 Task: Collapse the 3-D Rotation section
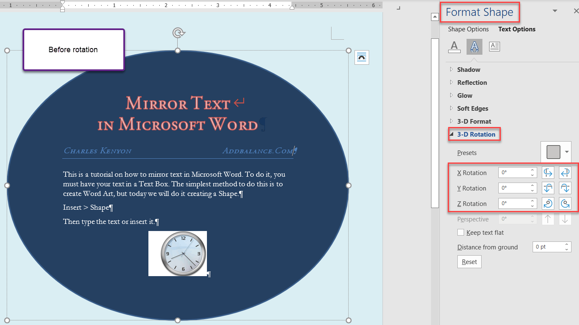tap(451, 134)
